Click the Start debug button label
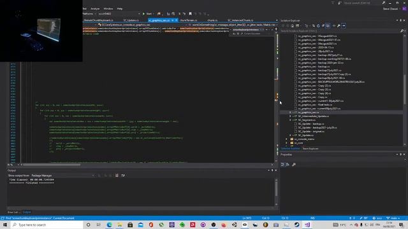 click(149, 14)
